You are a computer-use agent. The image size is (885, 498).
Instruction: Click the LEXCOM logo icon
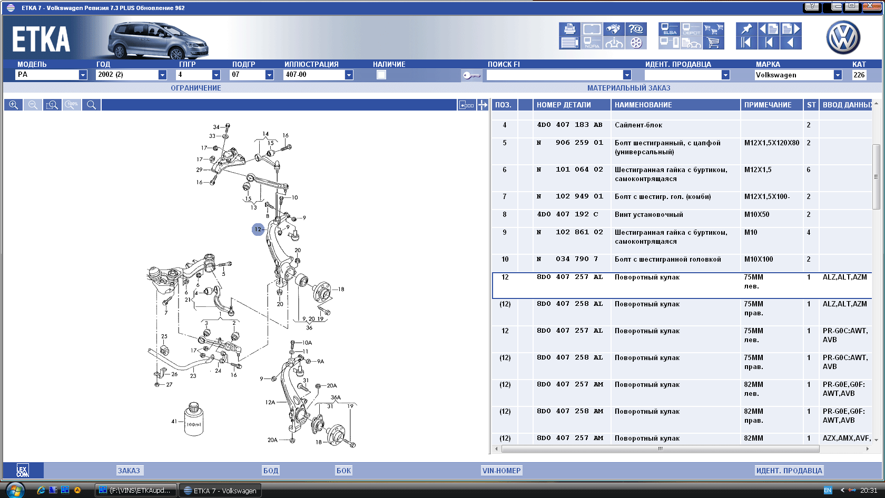(22, 471)
